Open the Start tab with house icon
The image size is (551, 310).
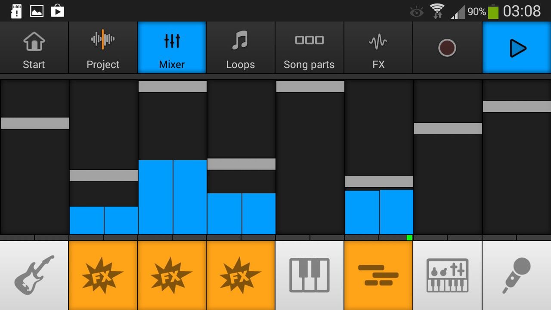(34, 48)
